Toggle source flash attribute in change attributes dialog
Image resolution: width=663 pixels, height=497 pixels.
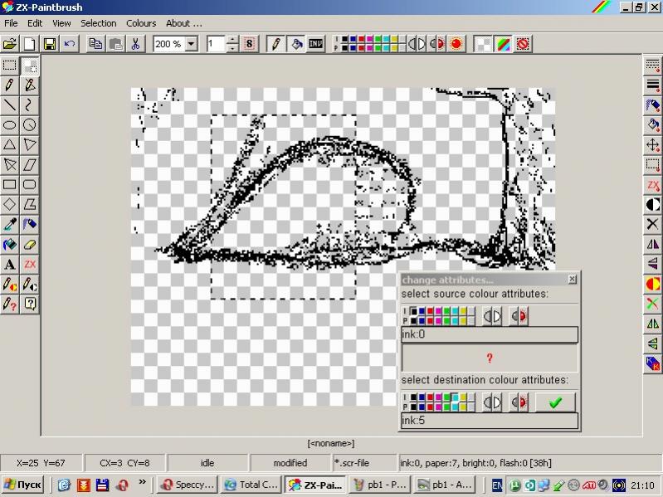(x=519, y=315)
